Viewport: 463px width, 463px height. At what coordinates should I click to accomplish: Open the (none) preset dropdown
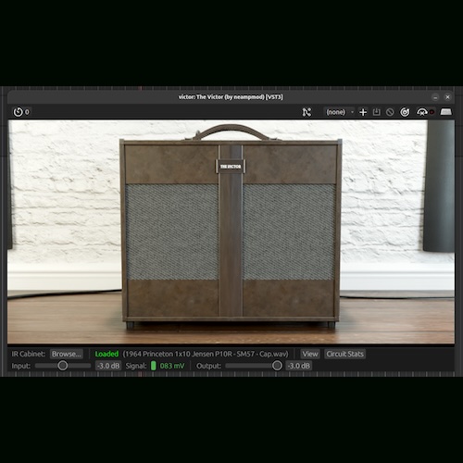(339, 112)
